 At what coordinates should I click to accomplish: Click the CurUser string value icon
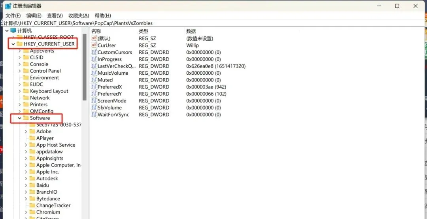tap(94, 45)
